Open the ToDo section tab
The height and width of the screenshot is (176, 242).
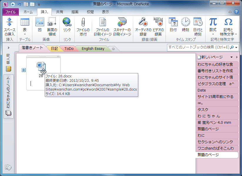point(69,49)
